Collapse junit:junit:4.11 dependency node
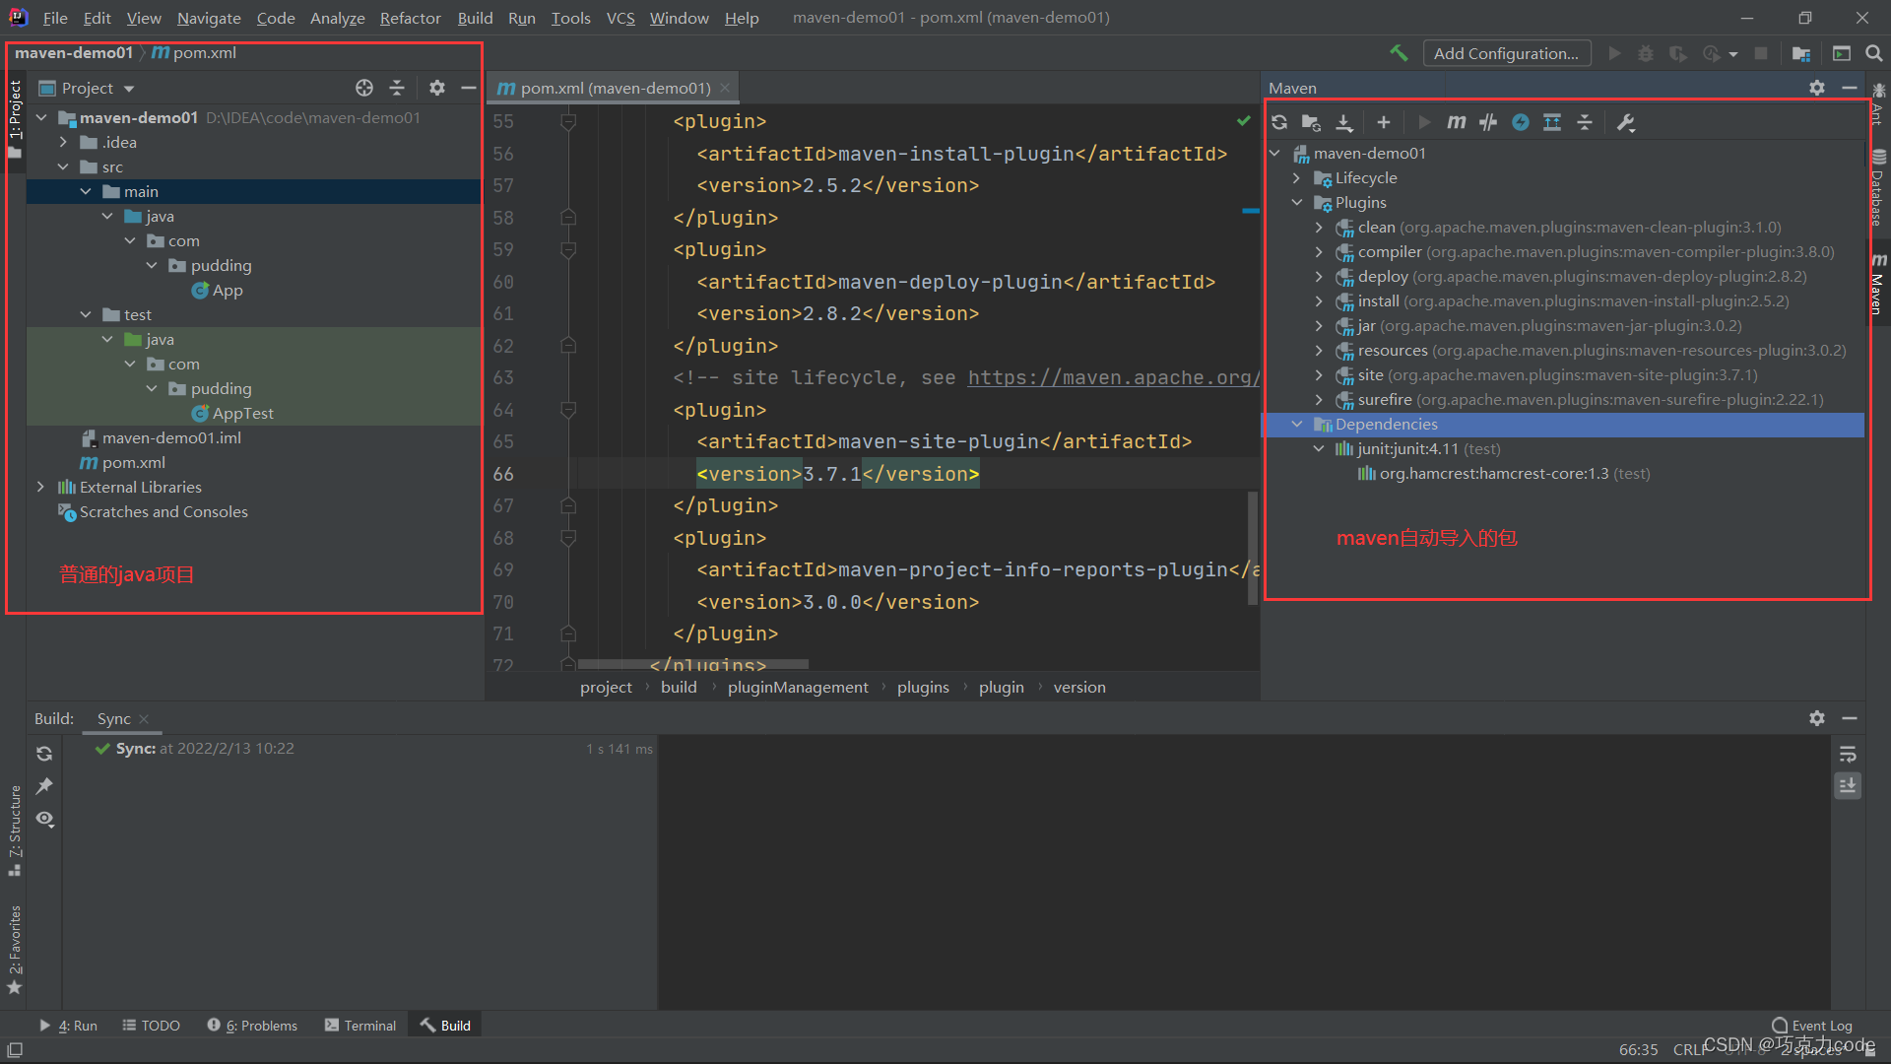1891x1064 pixels. [x=1320, y=448]
